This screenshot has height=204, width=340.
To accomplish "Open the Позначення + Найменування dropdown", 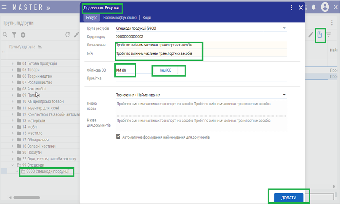I will point(284,95).
